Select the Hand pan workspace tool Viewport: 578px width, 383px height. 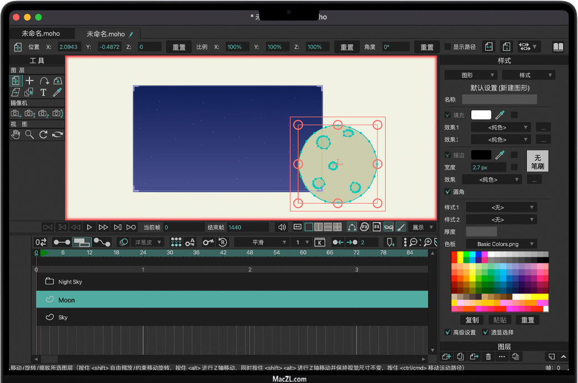tap(16, 134)
